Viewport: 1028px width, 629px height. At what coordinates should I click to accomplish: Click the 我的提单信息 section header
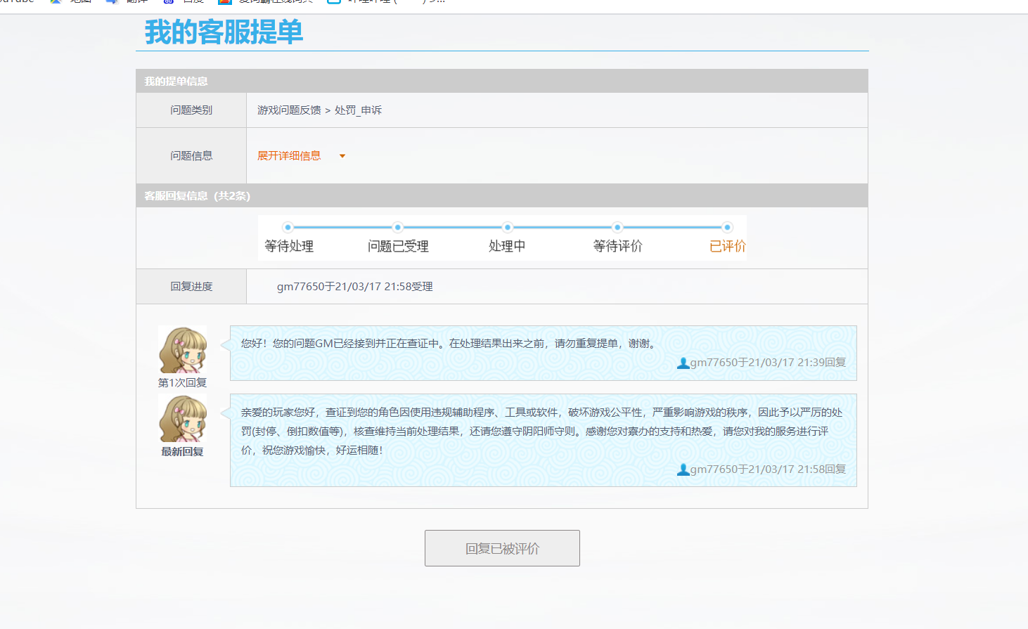coord(176,82)
